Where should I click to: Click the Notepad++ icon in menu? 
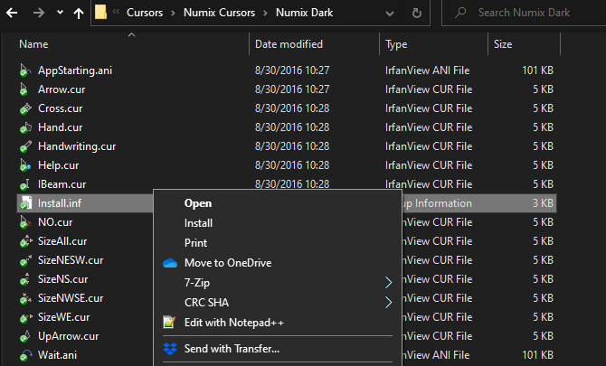pyautogui.click(x=169, y=322)
